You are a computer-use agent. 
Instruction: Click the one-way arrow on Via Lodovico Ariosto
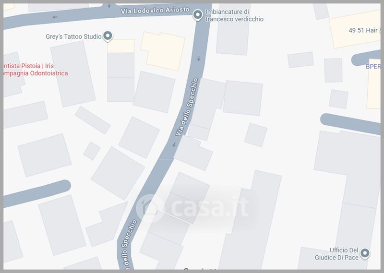point(55,17)
